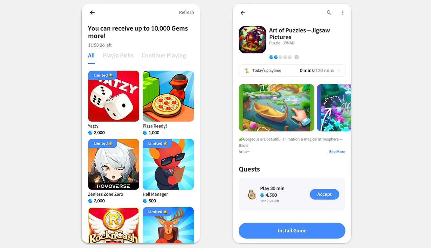Tap the hourglass icon beside Today's playtime
Image resolution: width=431 pixels, height=248 pixels.
[x=247, y=70]
